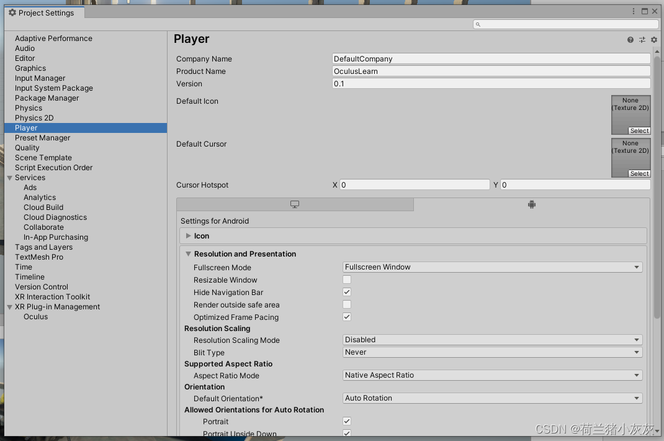Click the settings search box
This screenshot has width=664, height=441.
(565, 24)
